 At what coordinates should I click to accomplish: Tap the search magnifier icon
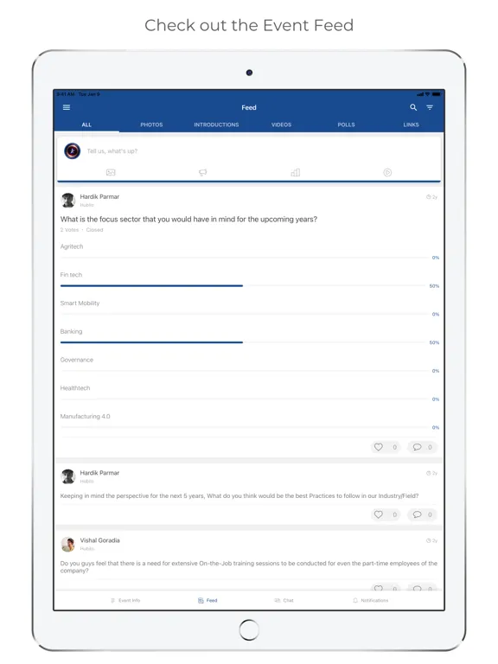pyautogui.click(x=413, y=107)
